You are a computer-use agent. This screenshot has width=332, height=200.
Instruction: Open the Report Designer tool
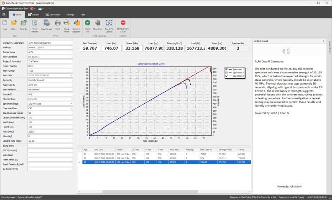click(x=77, y=22)
